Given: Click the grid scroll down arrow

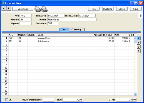Looking at the screenshot, I should (x=135, y=94).
